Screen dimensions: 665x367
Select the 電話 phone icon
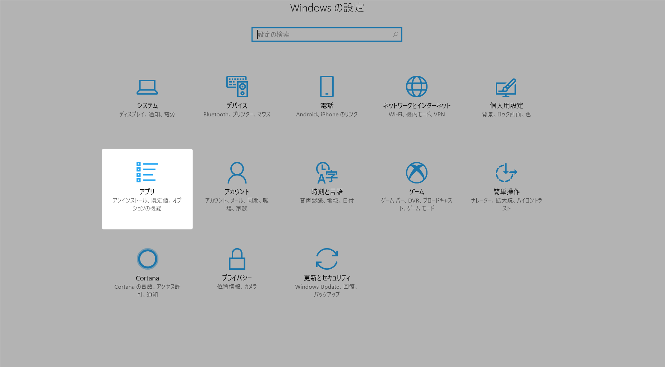click(327, 87)
